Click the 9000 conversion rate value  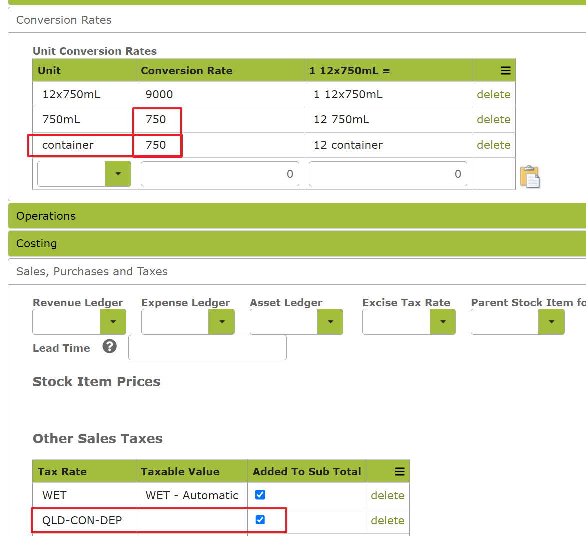[159, 94]
